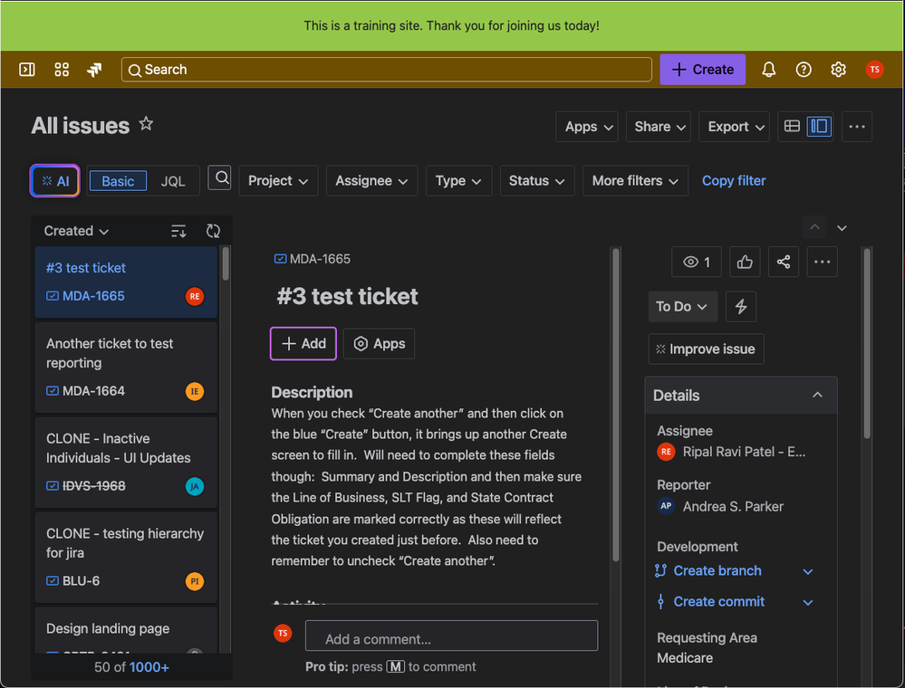Open the Share dropdown
This screenshot has width=905, height=688.
click(659, 127)
